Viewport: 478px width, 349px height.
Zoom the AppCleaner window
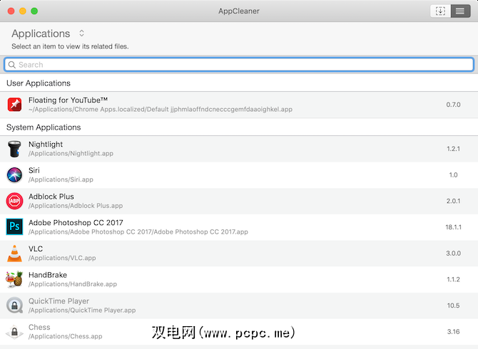click(x=34, y=11)
